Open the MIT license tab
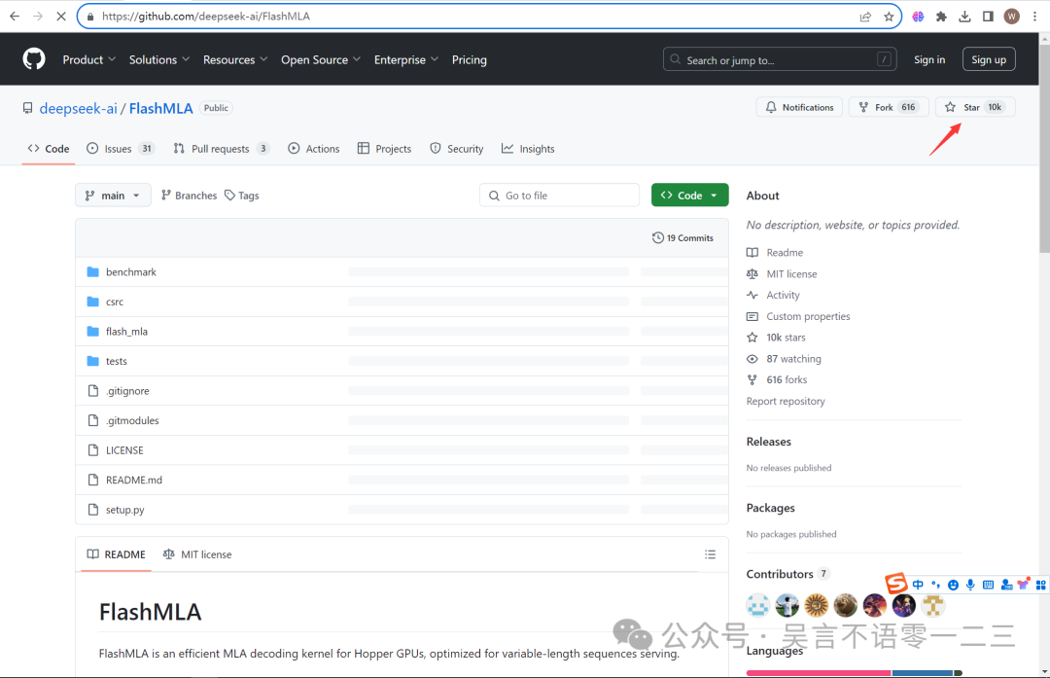 (x=197, y=554)
